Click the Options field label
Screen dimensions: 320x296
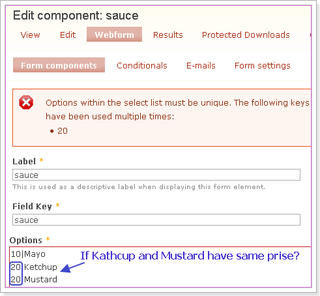(26, 240)
